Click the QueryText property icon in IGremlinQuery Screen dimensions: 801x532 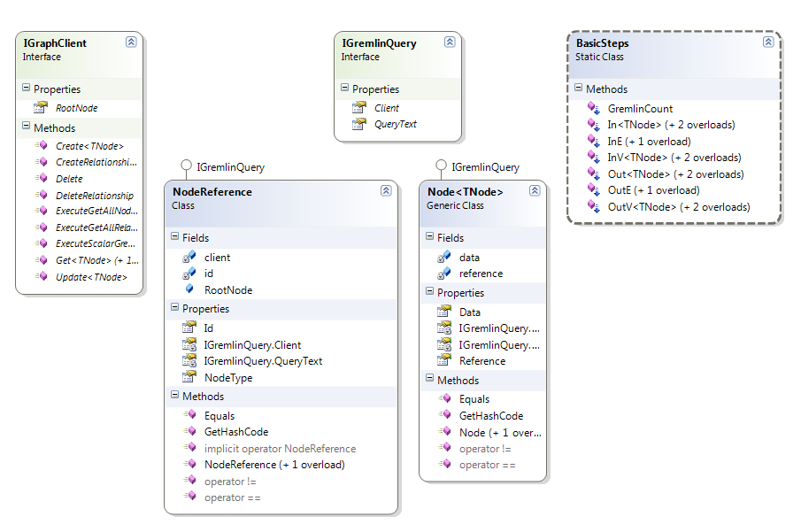[x=358, y=124]
